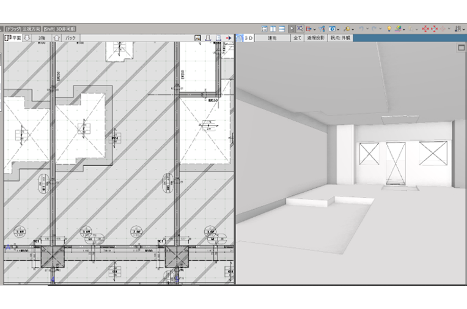Click the floor-down arrow icon

click(27, 38)
